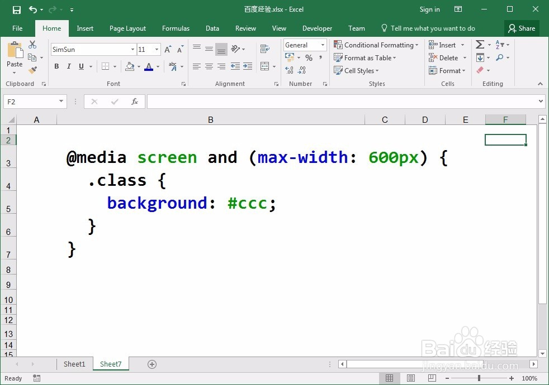
Task: Align text to the left
Action: pyautogui.click(x=197, y=66)
